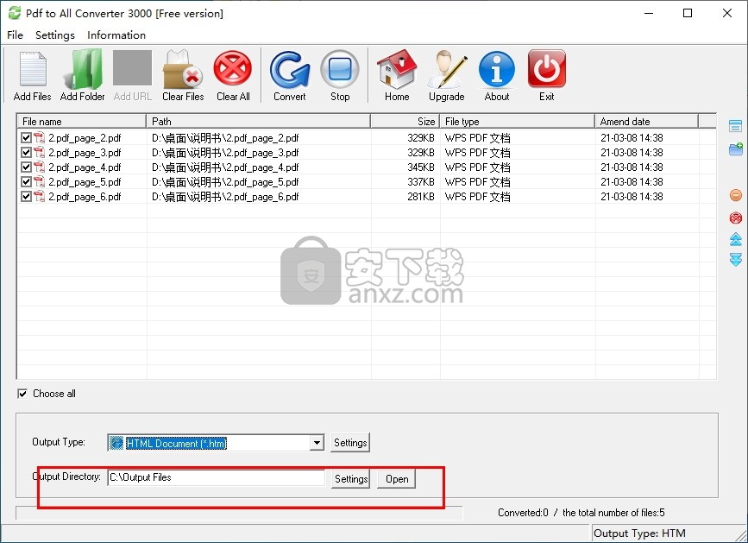The width and height of the screenshot is (748, 543).
Task: Click the Stop toolbar icon
Action: pyautogui.click(x=340, y=70)
